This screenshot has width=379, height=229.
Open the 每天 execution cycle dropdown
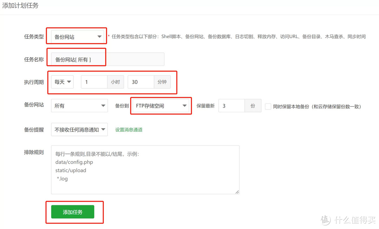[62, 82]
